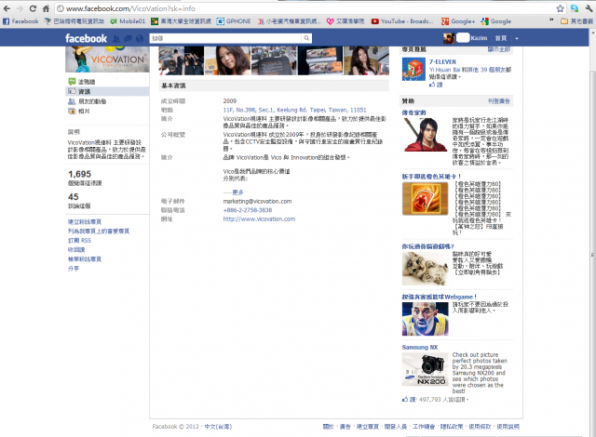Open the YouTube bookmark
Image resolution: width=596 pixels, height=437 pixels.
coord(402,21)
